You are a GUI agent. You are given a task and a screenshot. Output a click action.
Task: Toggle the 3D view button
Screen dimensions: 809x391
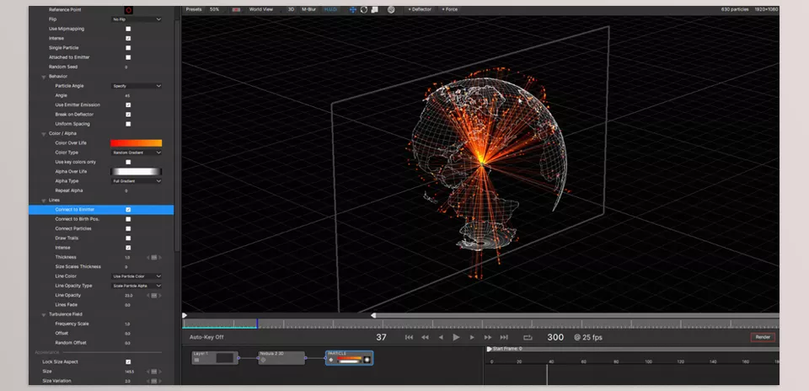[291, 9]
